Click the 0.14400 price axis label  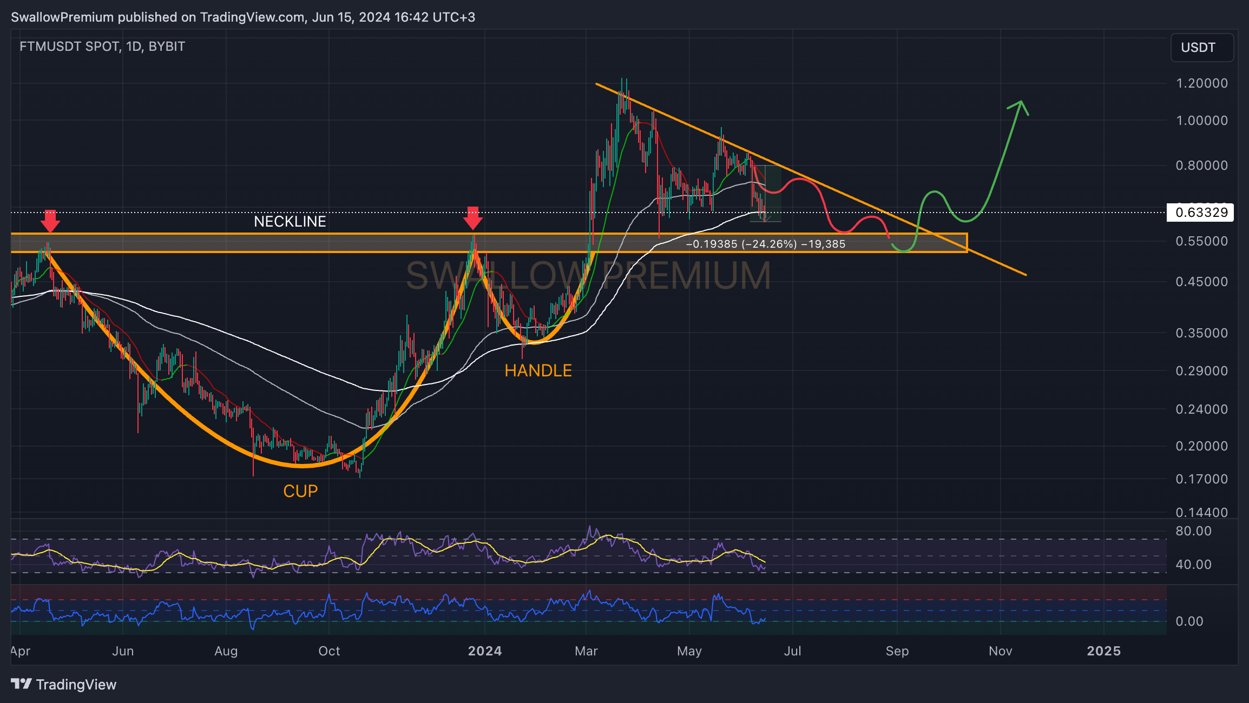point(1202,512)
